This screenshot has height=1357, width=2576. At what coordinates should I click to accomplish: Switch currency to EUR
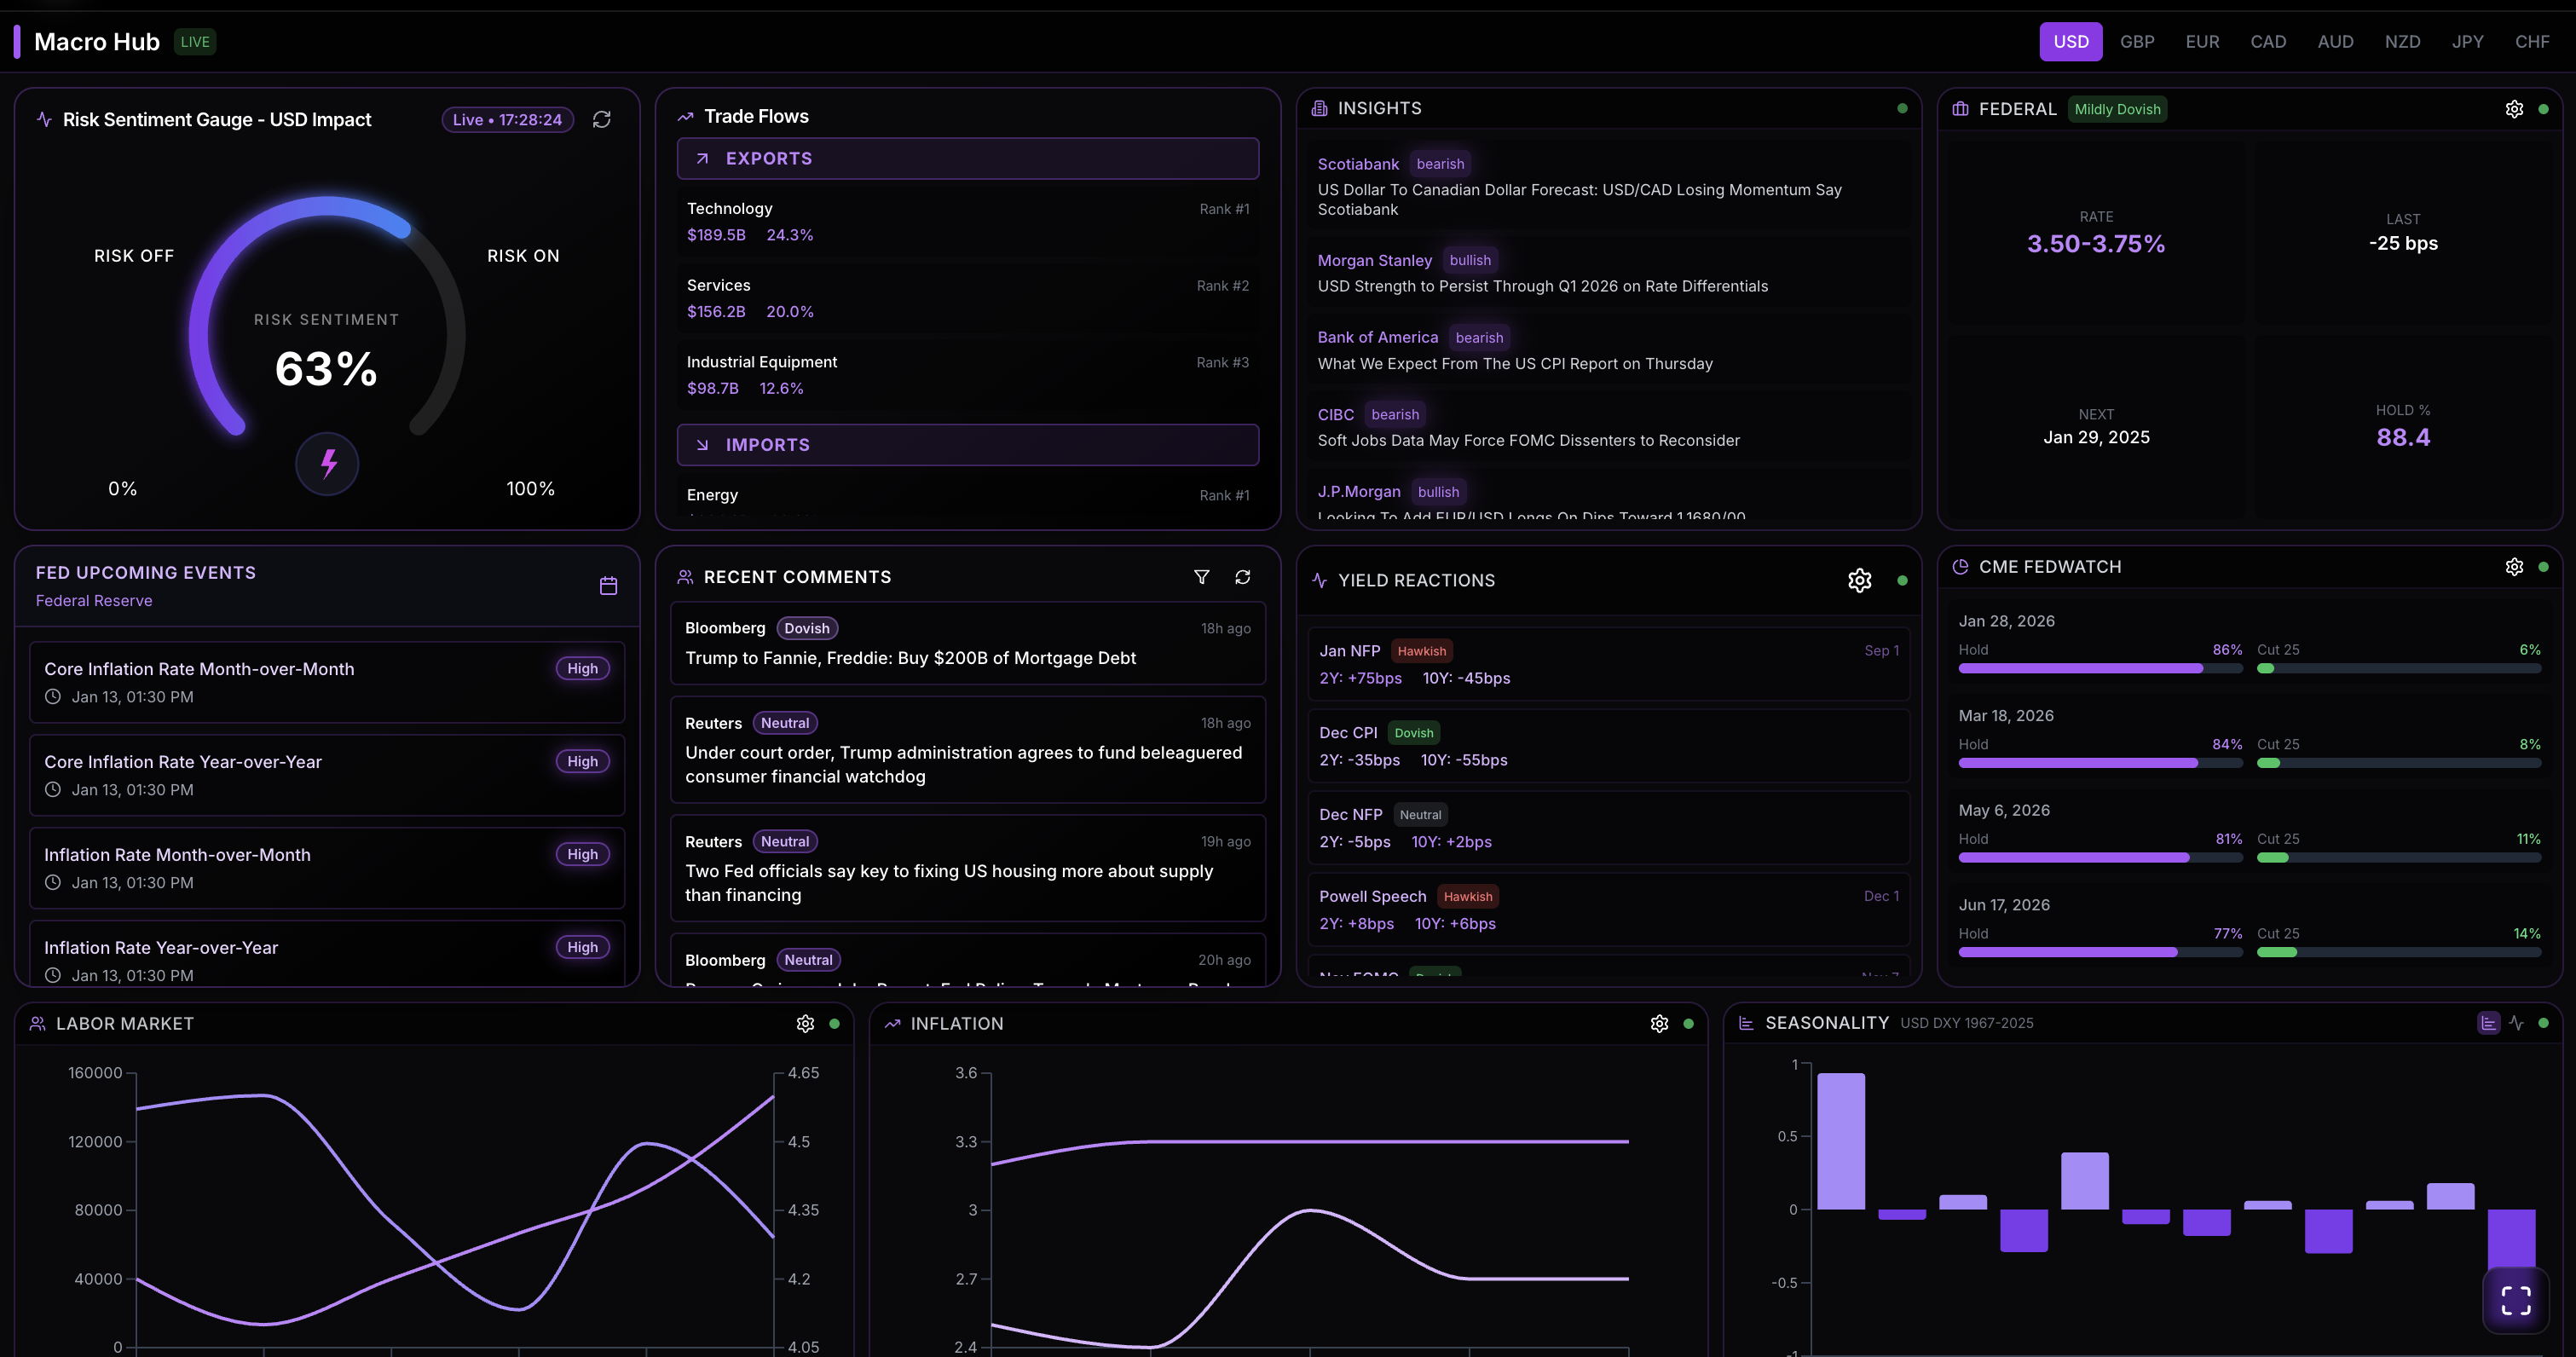pos(2202,41)
